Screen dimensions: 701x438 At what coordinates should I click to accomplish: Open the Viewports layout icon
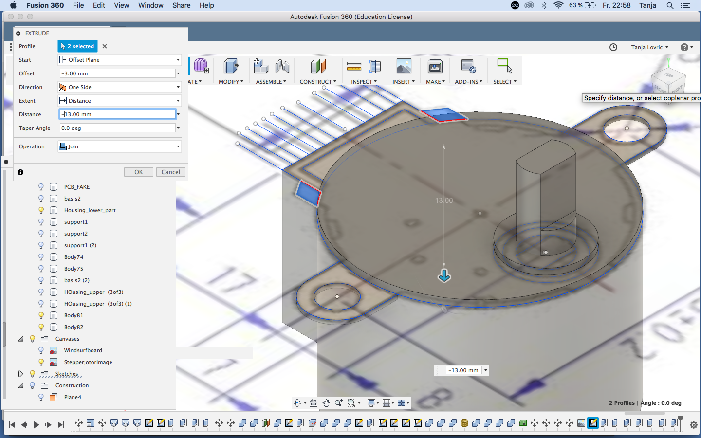point(402,403)
